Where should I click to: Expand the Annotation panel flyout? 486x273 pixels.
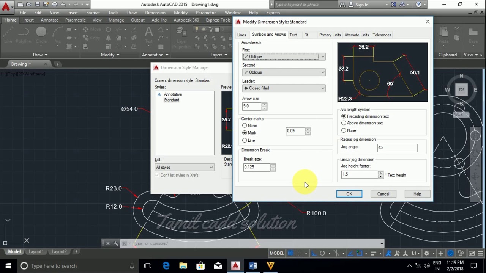(x=155, y=55)
